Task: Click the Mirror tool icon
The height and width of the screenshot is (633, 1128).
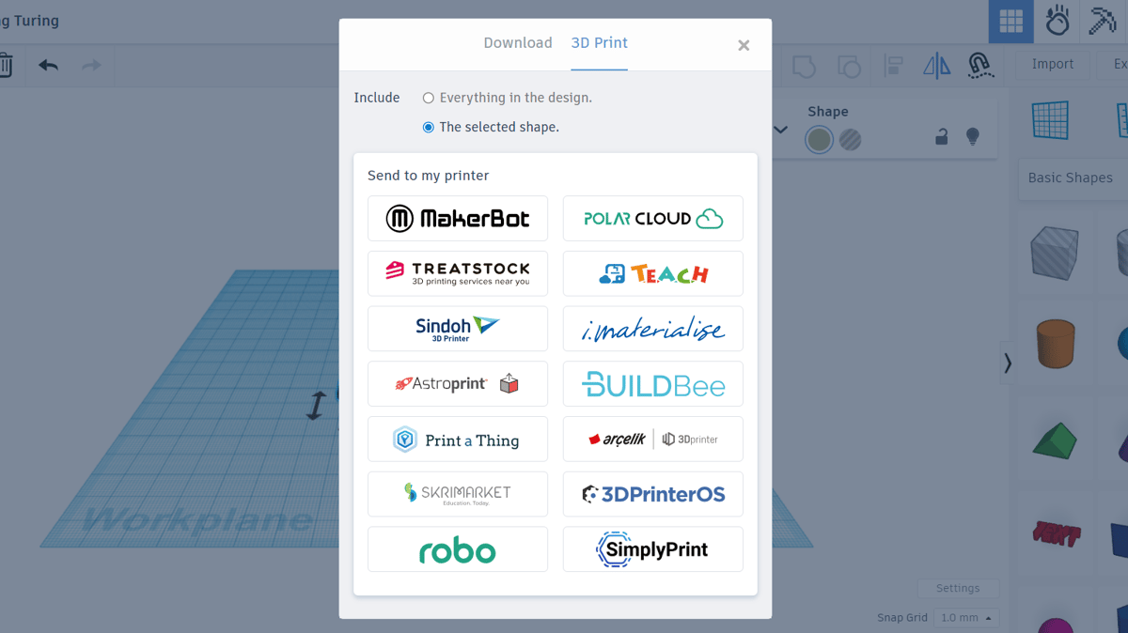Action: pos(937,66)
